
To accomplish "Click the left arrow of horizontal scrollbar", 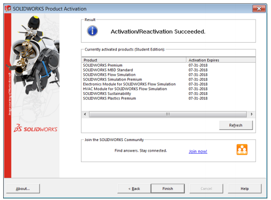I will pos(85,114).
